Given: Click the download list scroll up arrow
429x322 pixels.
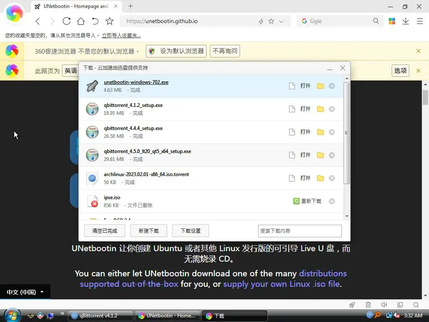Looking at the screenshot, I should click(347, 78).
